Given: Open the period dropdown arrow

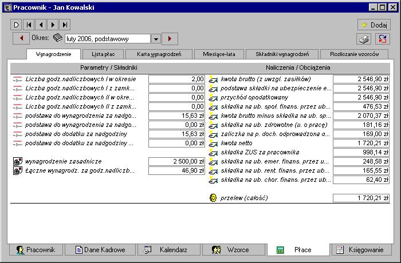Looking at the screenshot, I should [156, 39].
